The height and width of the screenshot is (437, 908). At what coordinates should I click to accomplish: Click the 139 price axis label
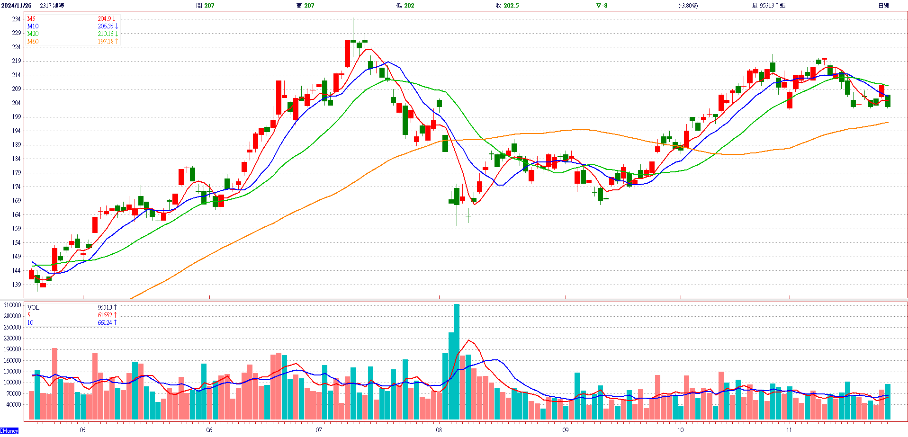17,285
